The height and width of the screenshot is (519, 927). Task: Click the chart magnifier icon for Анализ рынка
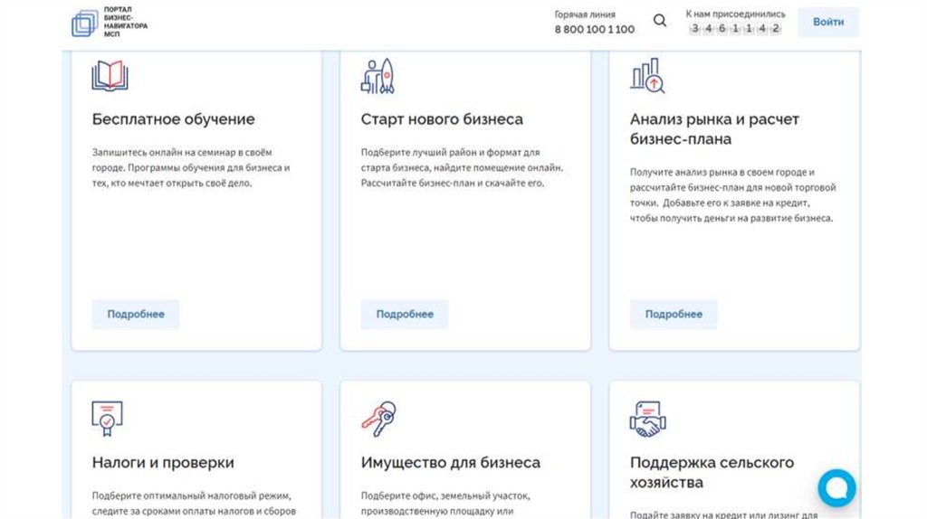pos(647,76)
